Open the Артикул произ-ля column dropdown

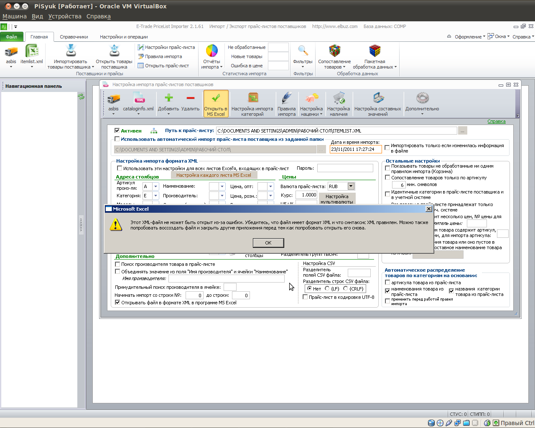pos(155,186)
